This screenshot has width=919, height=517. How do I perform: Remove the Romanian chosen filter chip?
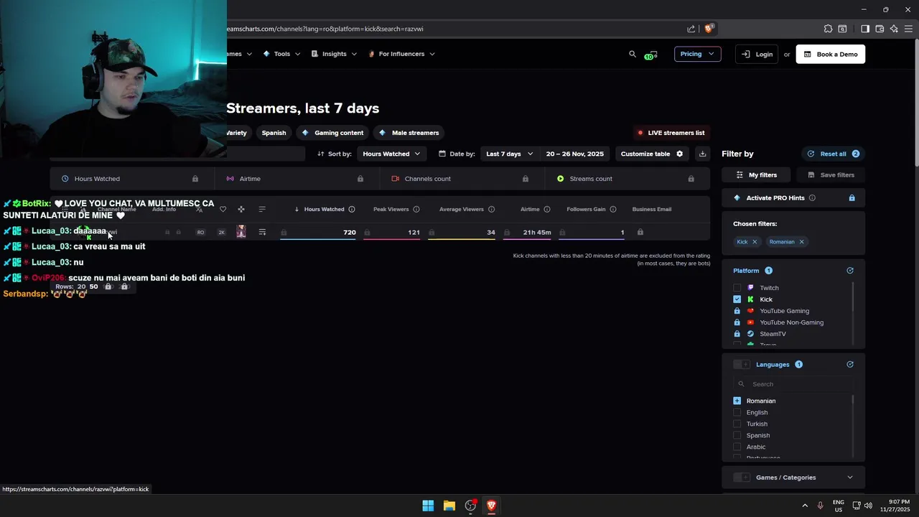(801, 242)
